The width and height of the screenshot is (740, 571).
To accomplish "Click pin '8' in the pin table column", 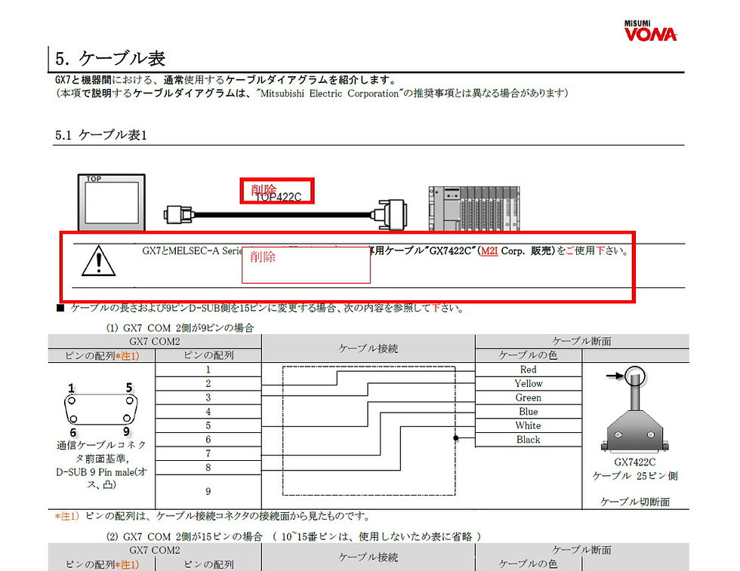I will 208,467.
